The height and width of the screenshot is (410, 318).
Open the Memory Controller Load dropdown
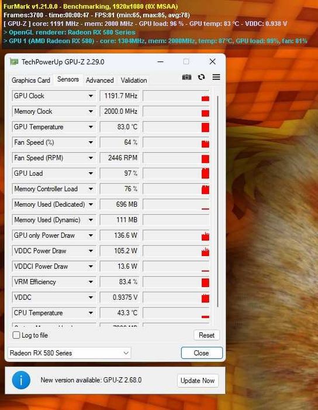point(91,189)
